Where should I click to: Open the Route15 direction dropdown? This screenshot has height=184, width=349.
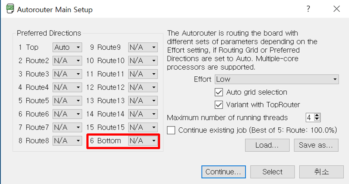(x=143, y=127)
